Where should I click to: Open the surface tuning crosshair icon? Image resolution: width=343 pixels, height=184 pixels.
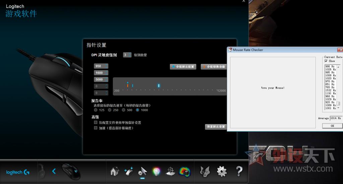pos(170,172)
